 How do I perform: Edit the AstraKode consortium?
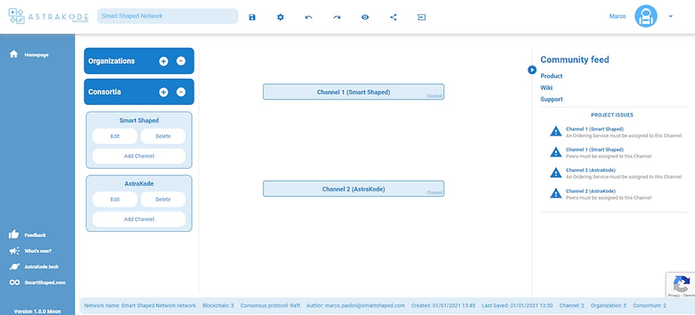[115, 199]
